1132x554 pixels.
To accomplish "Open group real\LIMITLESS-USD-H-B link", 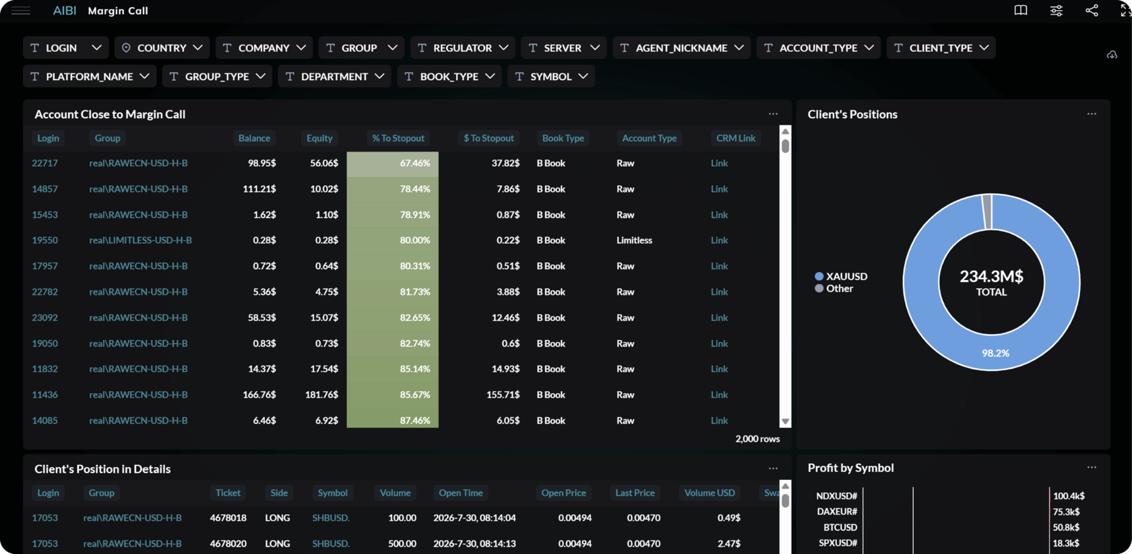I will [x=140, y=240].
